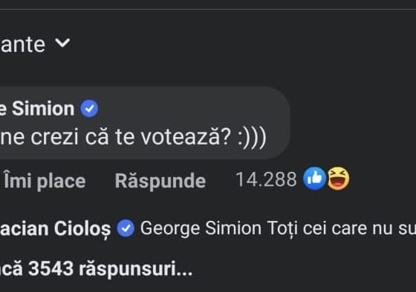Image resolution: width=416 pixels, height=292 pixels.
Task: Click the 'George Simion' mention in reply
Action: click(201, 228)
